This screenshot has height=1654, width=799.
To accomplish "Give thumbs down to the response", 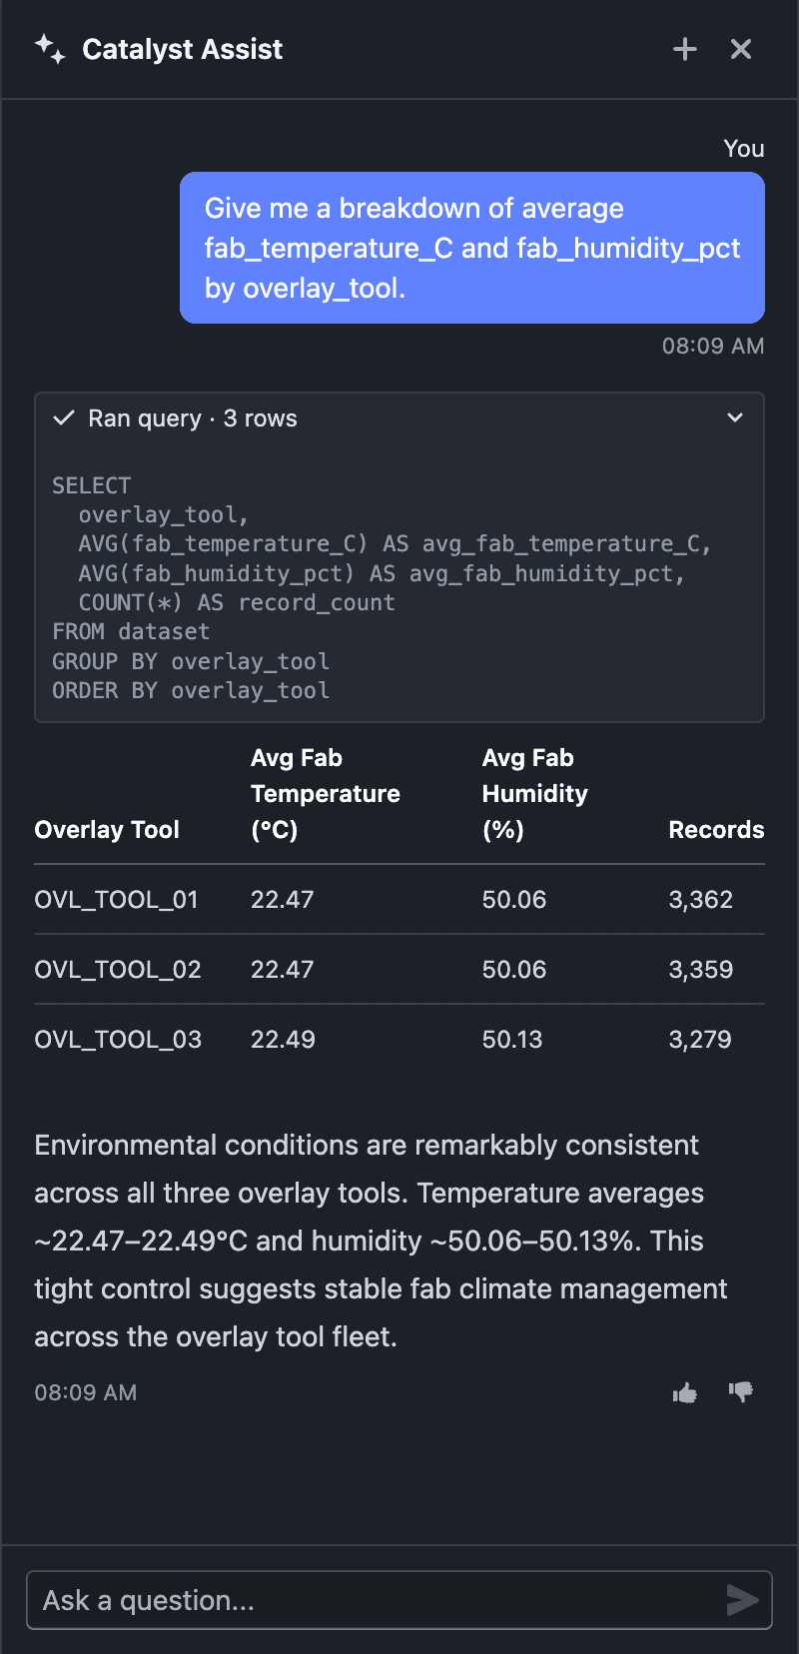I will click(741, 1392).
